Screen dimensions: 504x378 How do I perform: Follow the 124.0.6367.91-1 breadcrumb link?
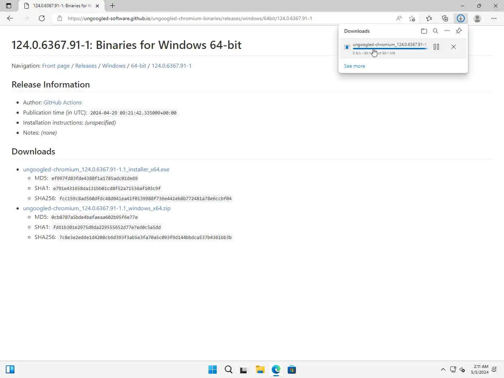[x=172, y=66]
